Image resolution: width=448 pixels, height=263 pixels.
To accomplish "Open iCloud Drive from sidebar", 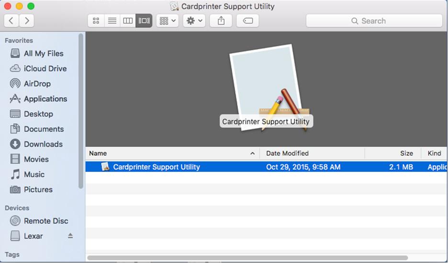I will pyautogui.click(x=45, y=69).
